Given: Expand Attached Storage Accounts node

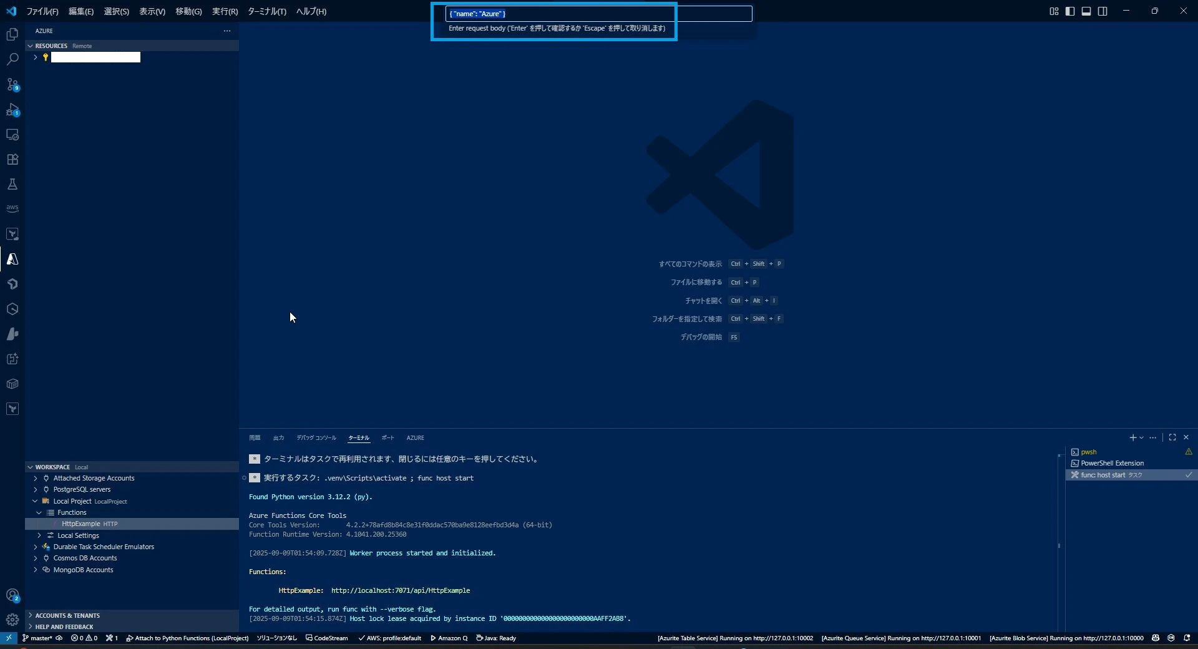Looking at the screenshot, I should (36, 478).
